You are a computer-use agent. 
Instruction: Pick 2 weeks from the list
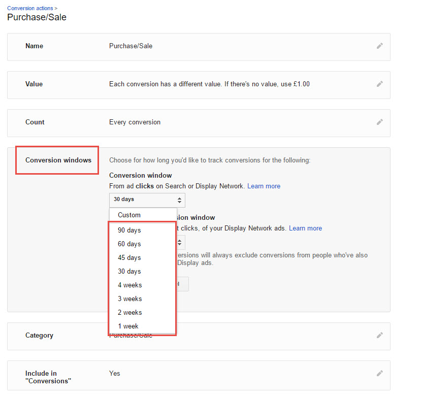(x=129, y=312)
